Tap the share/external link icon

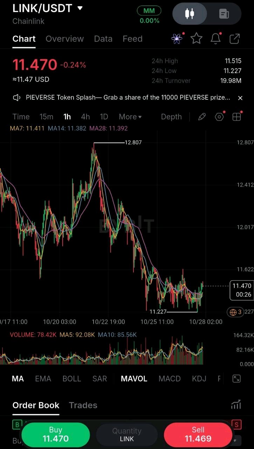234,39
